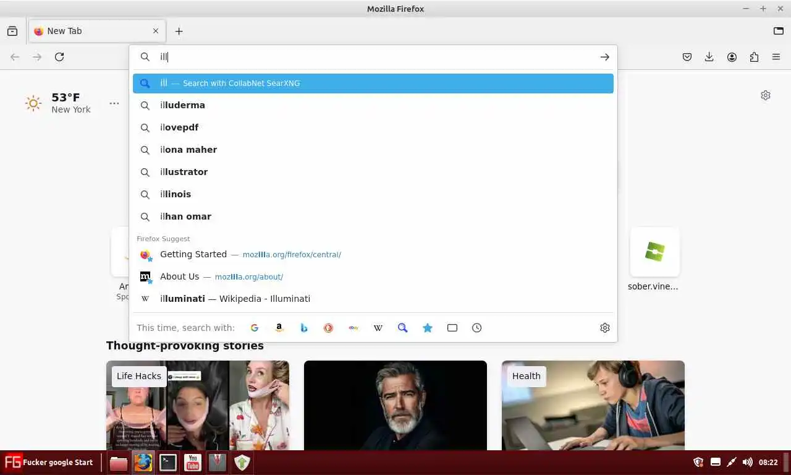The height and width of the screenshot is (475, 791).
Task: Choose the "ill — Search with CollabNet SearXNG" row
Action: coord(373,83)
